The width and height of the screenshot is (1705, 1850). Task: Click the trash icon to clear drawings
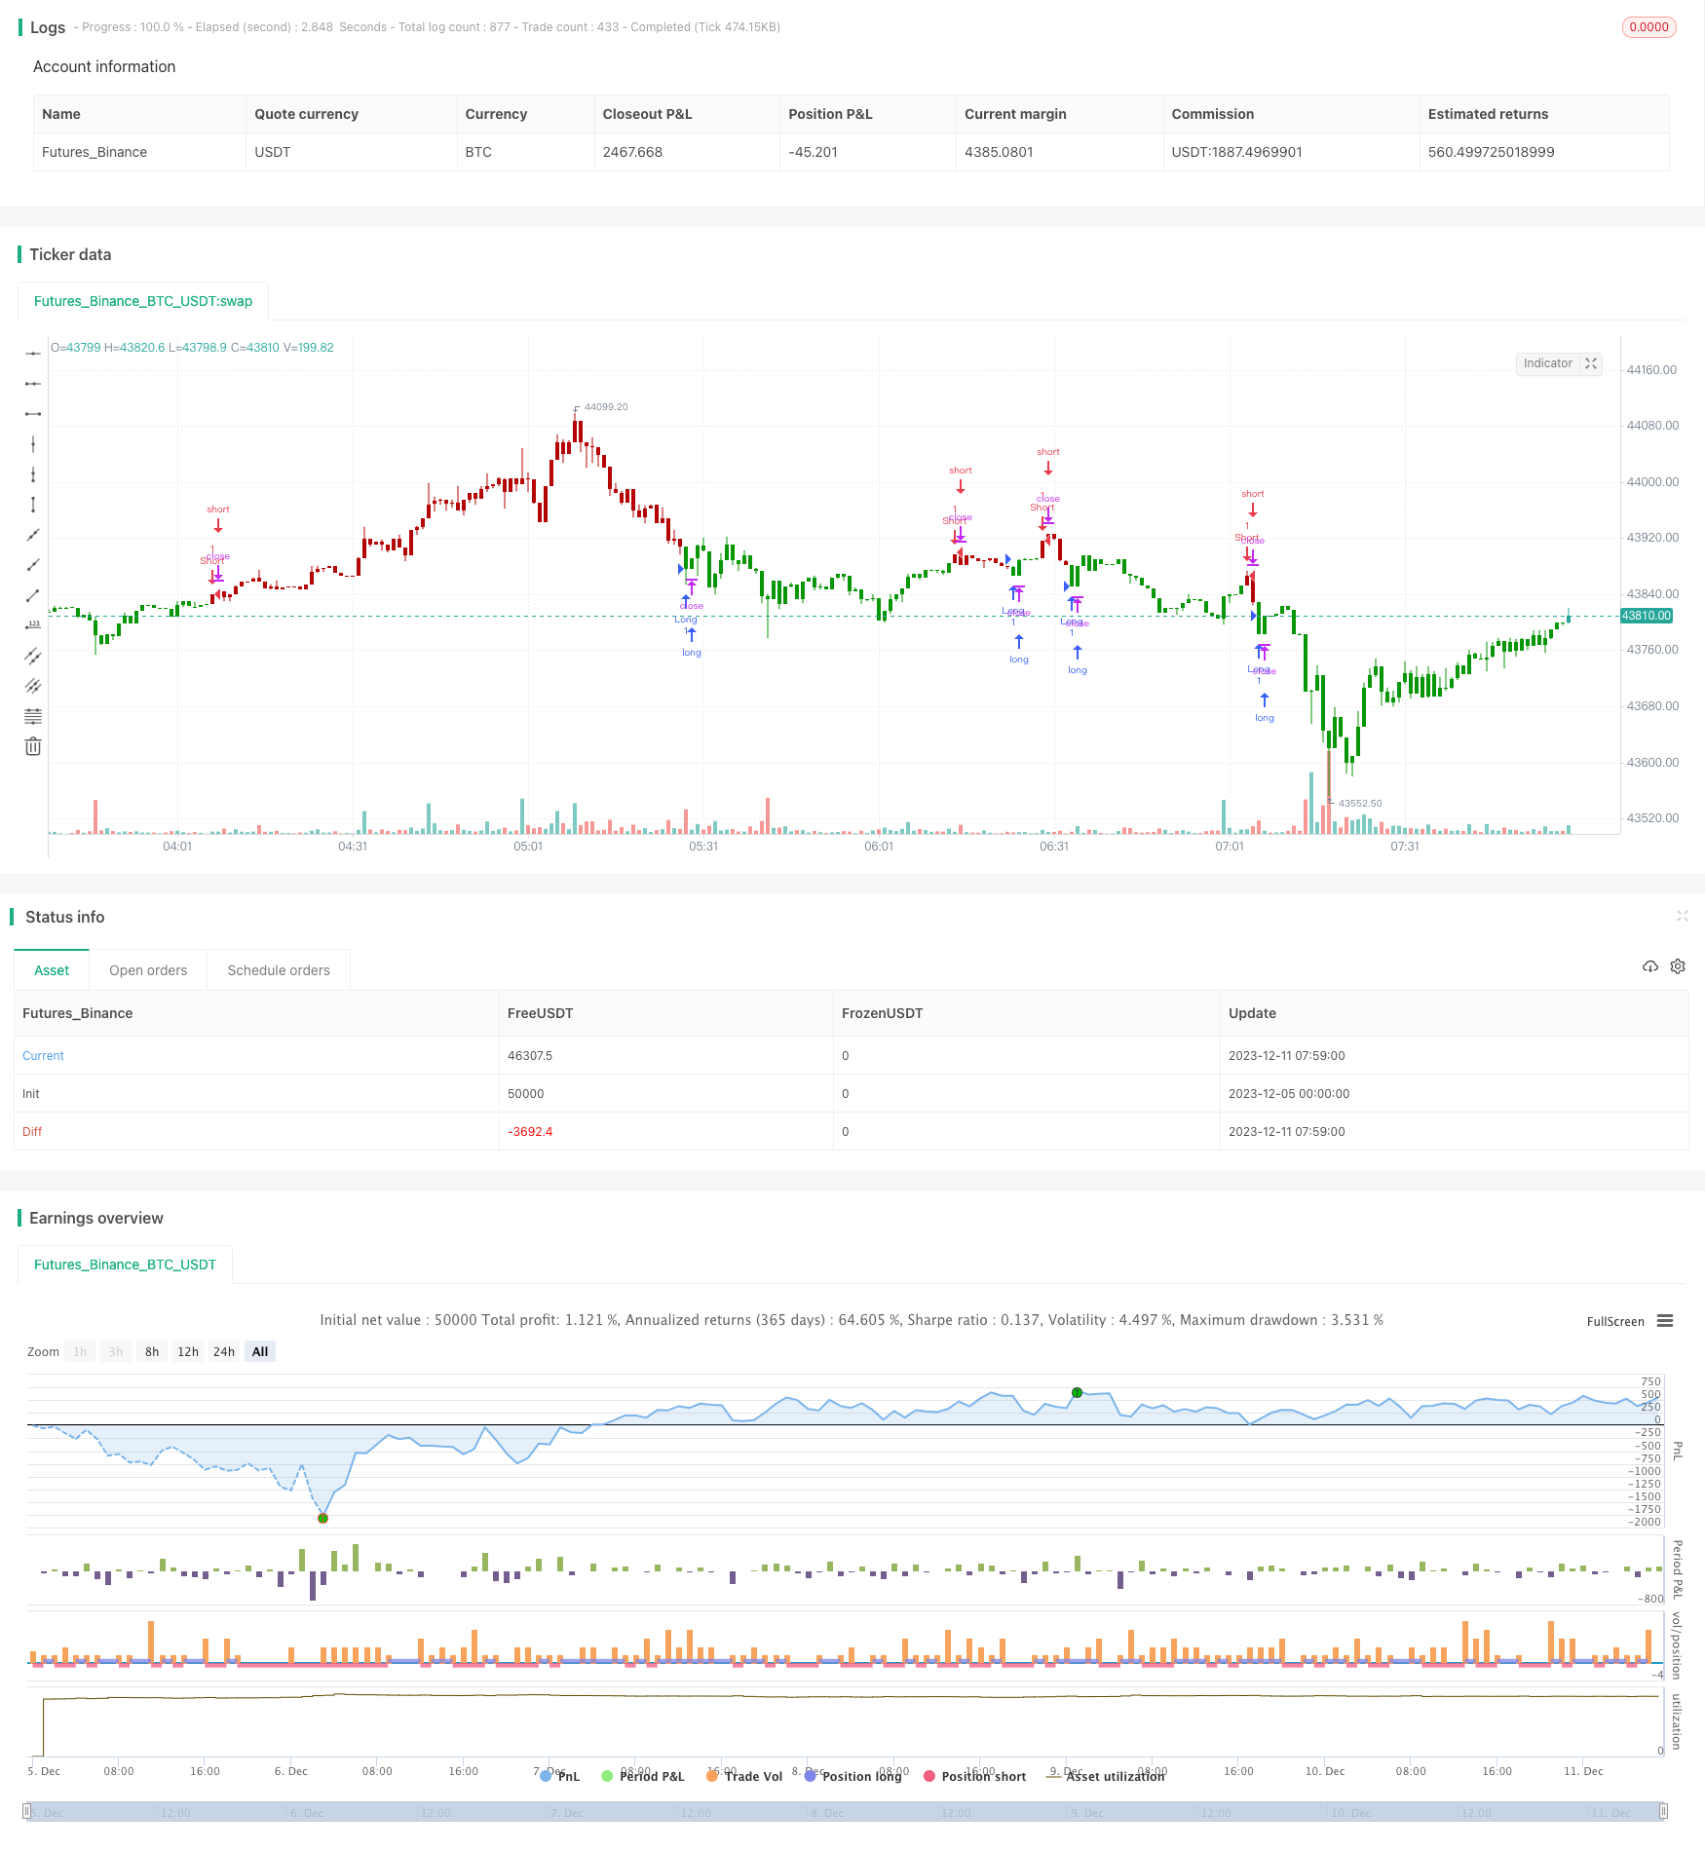click(33, 746)
